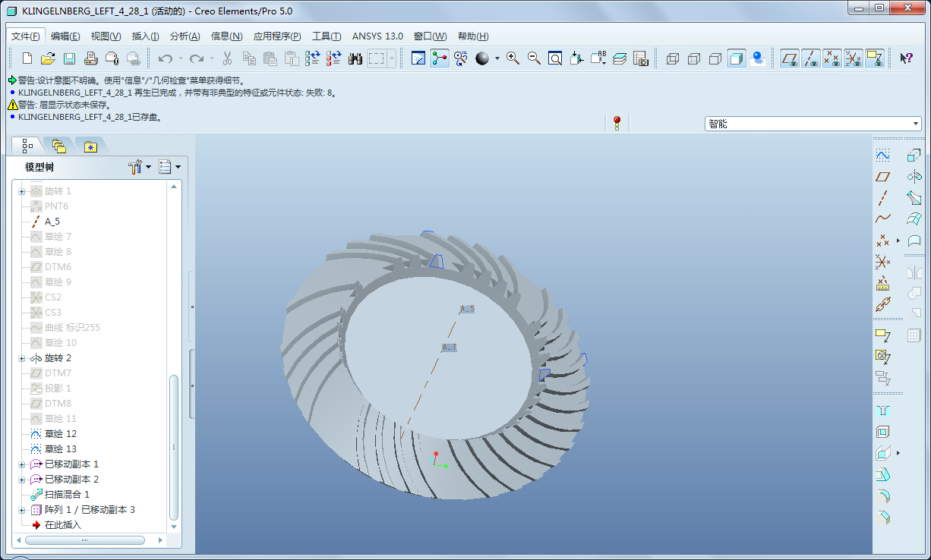Open the model display style dropdown arrow

point(497,58)
